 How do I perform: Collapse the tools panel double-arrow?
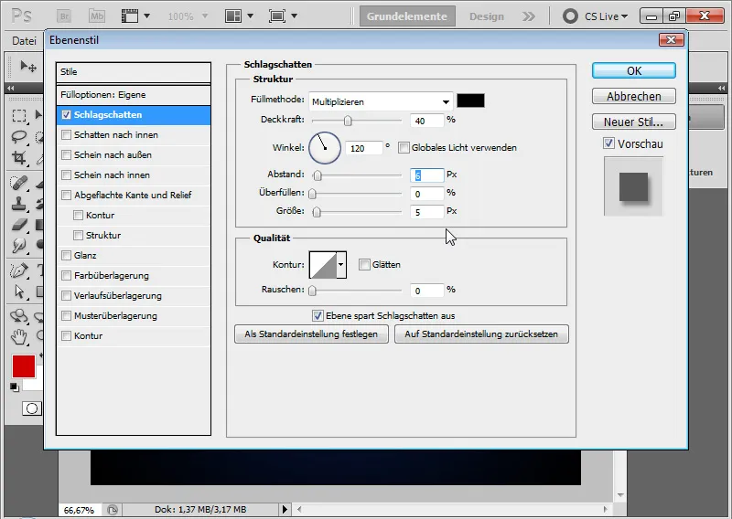[x=11, y=88]
